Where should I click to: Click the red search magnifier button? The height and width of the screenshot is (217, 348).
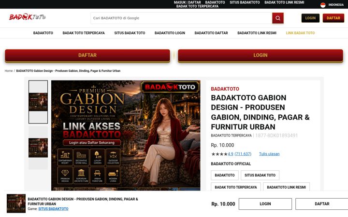tap(278, 18)
